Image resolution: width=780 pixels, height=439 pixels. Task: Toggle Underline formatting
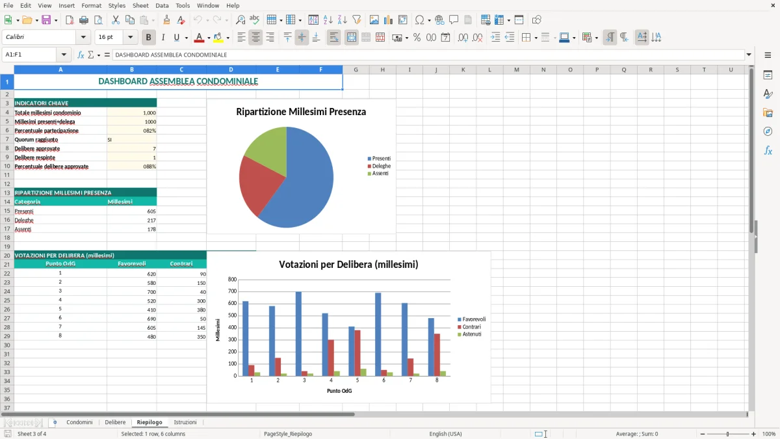click(x=177, y=38)
